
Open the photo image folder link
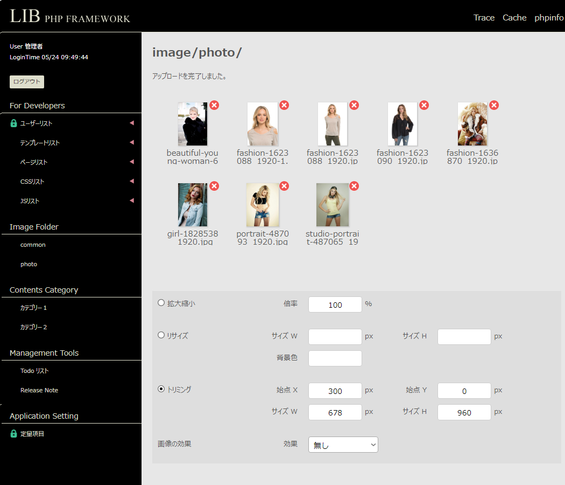[x=29, y=264]
